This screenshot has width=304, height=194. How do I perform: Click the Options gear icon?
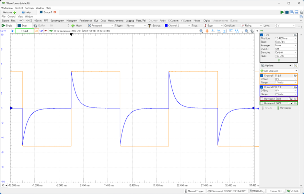tap(263, 66)
